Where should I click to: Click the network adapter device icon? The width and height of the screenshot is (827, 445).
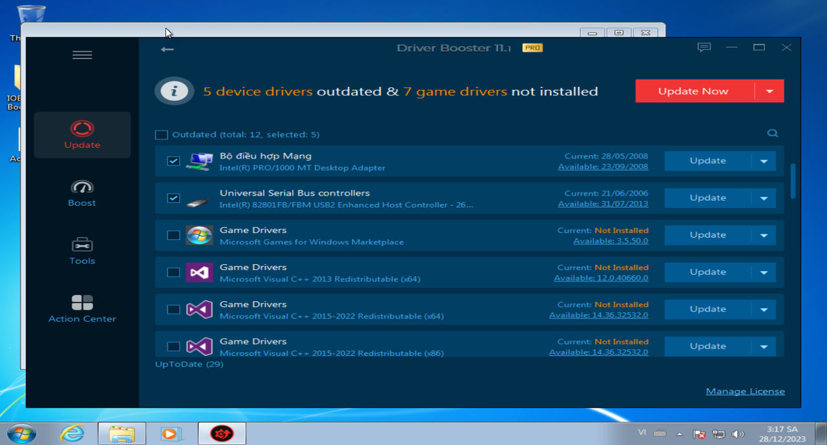click(x=199, y=161)
